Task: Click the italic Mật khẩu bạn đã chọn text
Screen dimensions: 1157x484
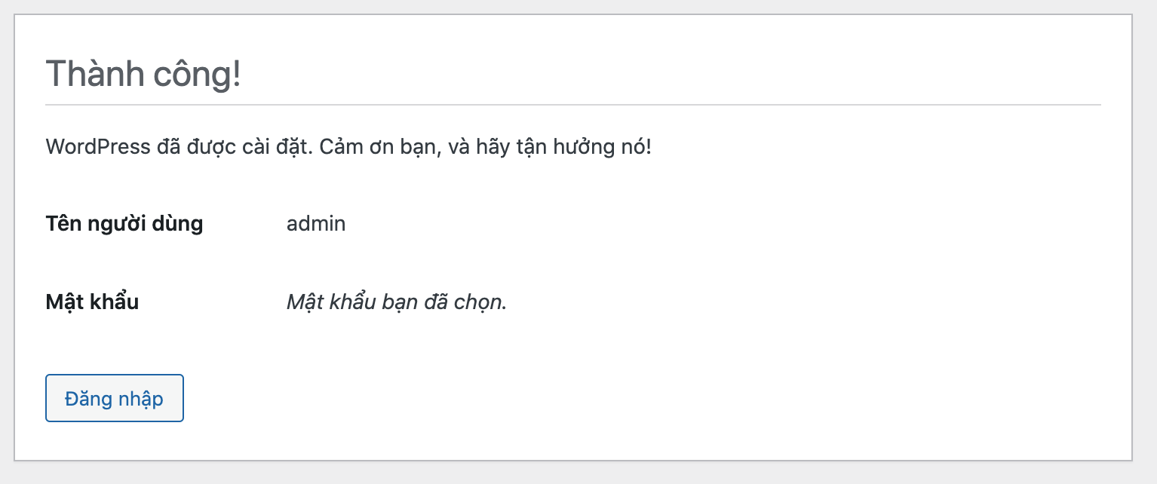Action: coord(396,302)
